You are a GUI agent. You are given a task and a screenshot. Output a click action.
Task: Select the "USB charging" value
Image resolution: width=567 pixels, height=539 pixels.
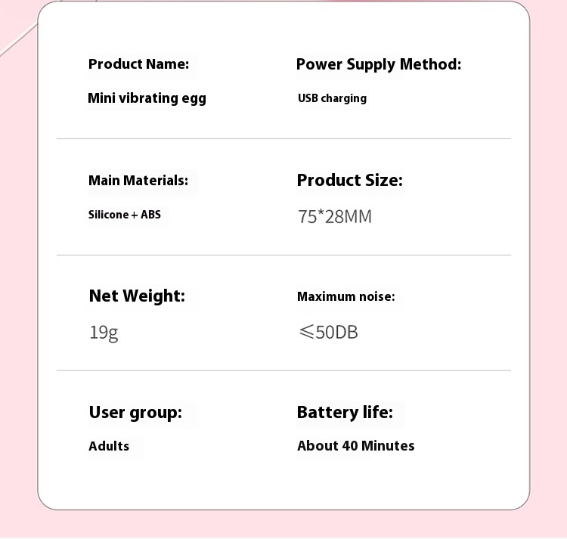point(332,98)
